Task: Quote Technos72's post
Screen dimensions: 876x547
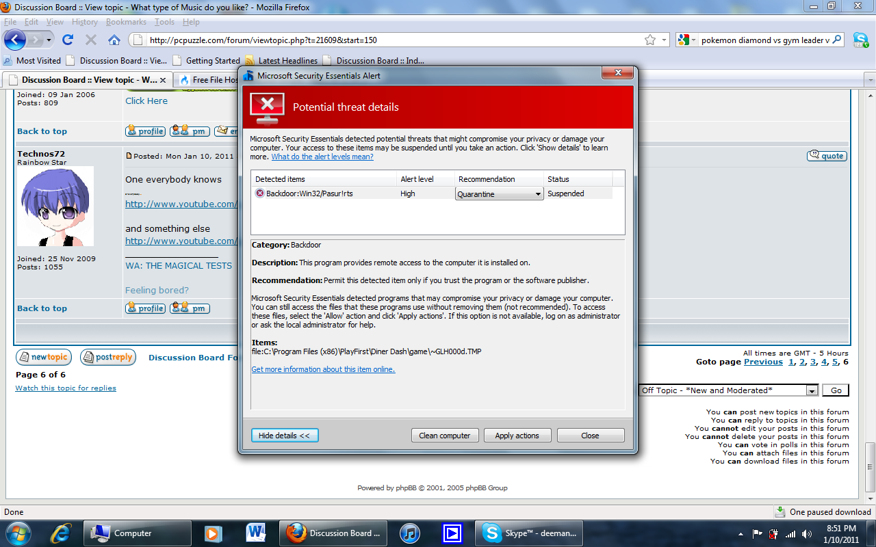Action: 827,156
